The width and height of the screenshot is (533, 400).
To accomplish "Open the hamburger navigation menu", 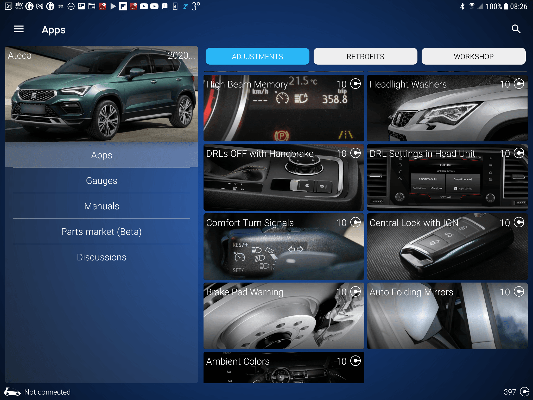I will click(18, 29).
